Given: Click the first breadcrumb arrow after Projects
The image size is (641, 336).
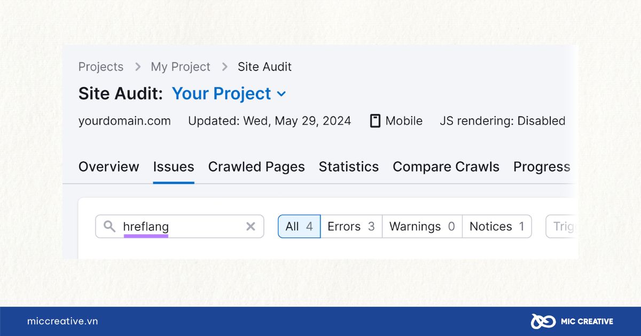Looking at the screenshot, I should tap(138, 67).
